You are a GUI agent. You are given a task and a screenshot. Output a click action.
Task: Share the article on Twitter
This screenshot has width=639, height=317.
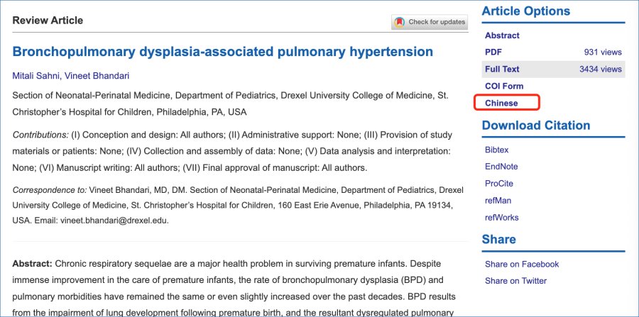click(515, 281)
